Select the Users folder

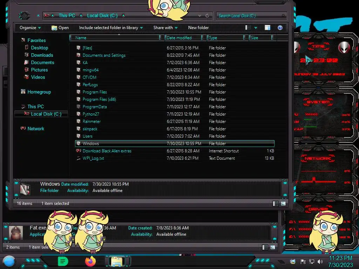tap(87, 136)
